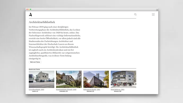Open the hamburger menu

pos(153,14)
